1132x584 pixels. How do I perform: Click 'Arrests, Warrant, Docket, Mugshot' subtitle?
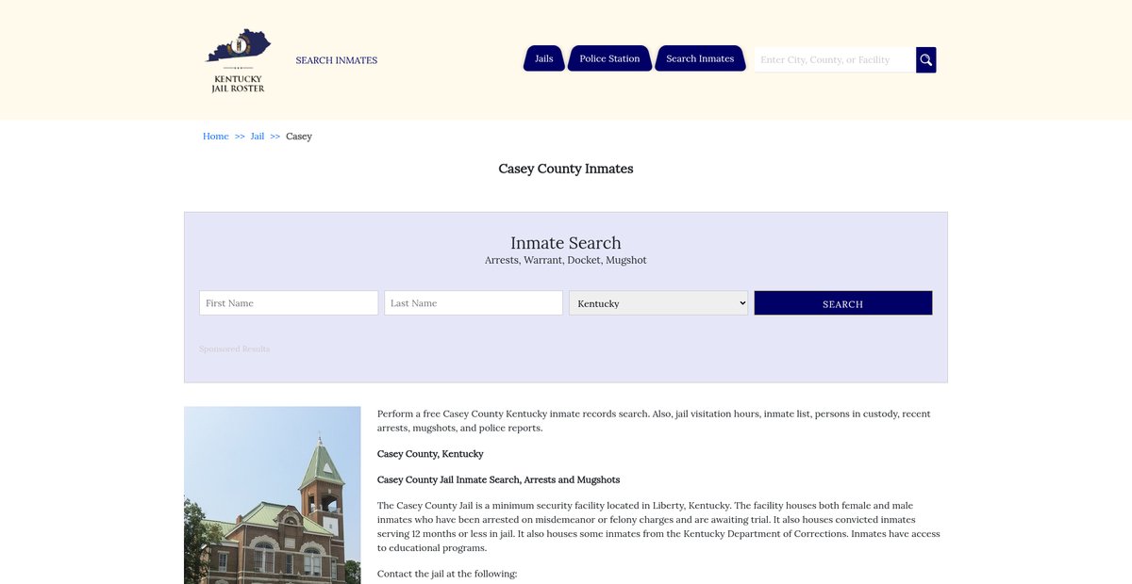566,260
